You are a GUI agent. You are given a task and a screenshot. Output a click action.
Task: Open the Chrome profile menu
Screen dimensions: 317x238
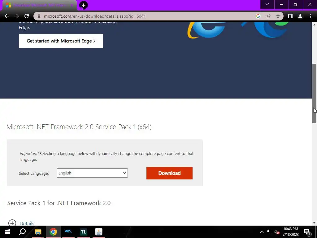pyautogui.click(x=300, y=16)
